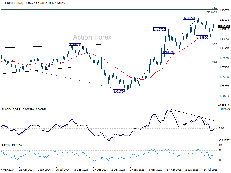Viewport: 231px width, 173px height.
Task: Click the 7 Mar 2024 date marker
Action: point(8,170)
